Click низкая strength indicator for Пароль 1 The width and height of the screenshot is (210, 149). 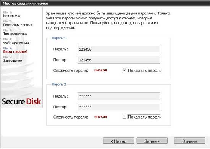(x=100, y=70)
